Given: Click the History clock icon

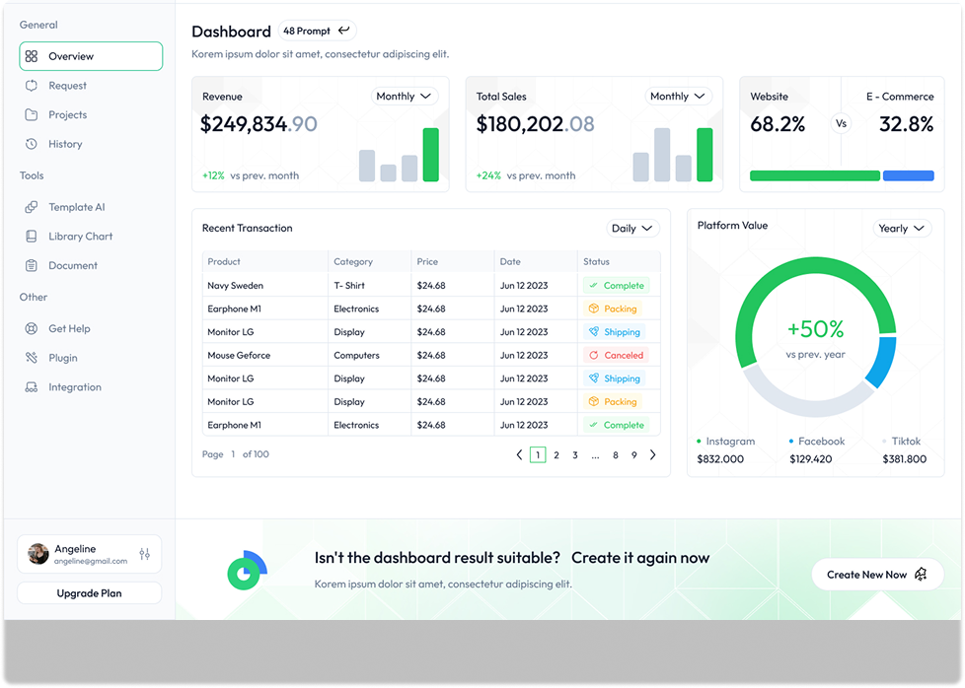Looking at the screenshot, I should [x=32, y=144].
